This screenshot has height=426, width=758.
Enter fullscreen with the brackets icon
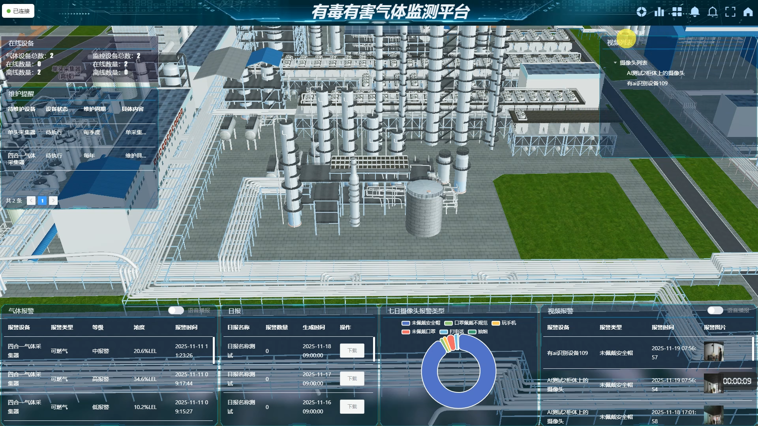pos(730,12)
